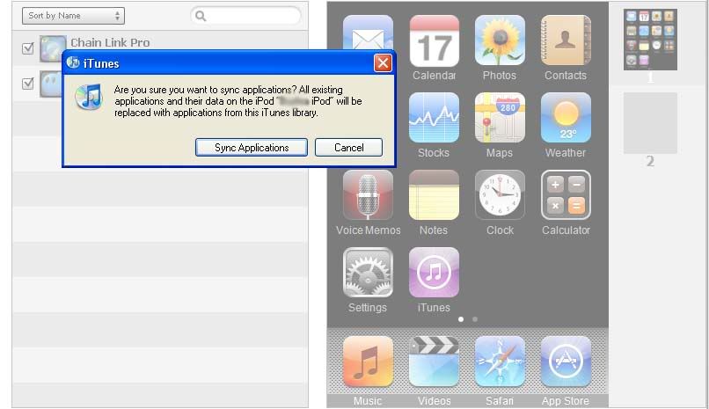The width and height of the screenshot is (709, 409).
Task: Uncheck the Chain Link Pro checkbox
Action: click(x=28, y=48)
